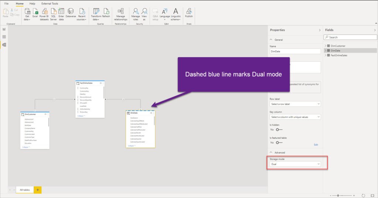Connect to Power BI datasets
The height and width of the screenshot is (198, 378).
point(44,14)
